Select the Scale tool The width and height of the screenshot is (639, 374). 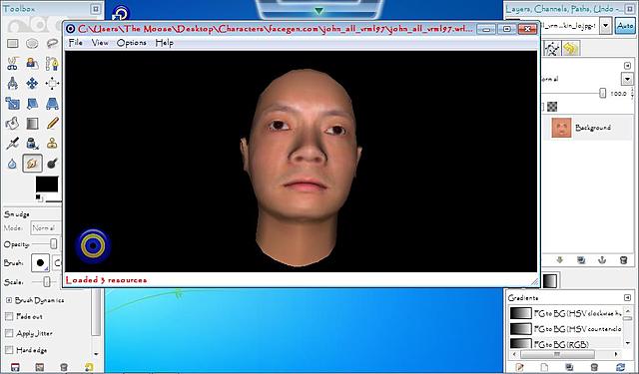pos(13,104)
